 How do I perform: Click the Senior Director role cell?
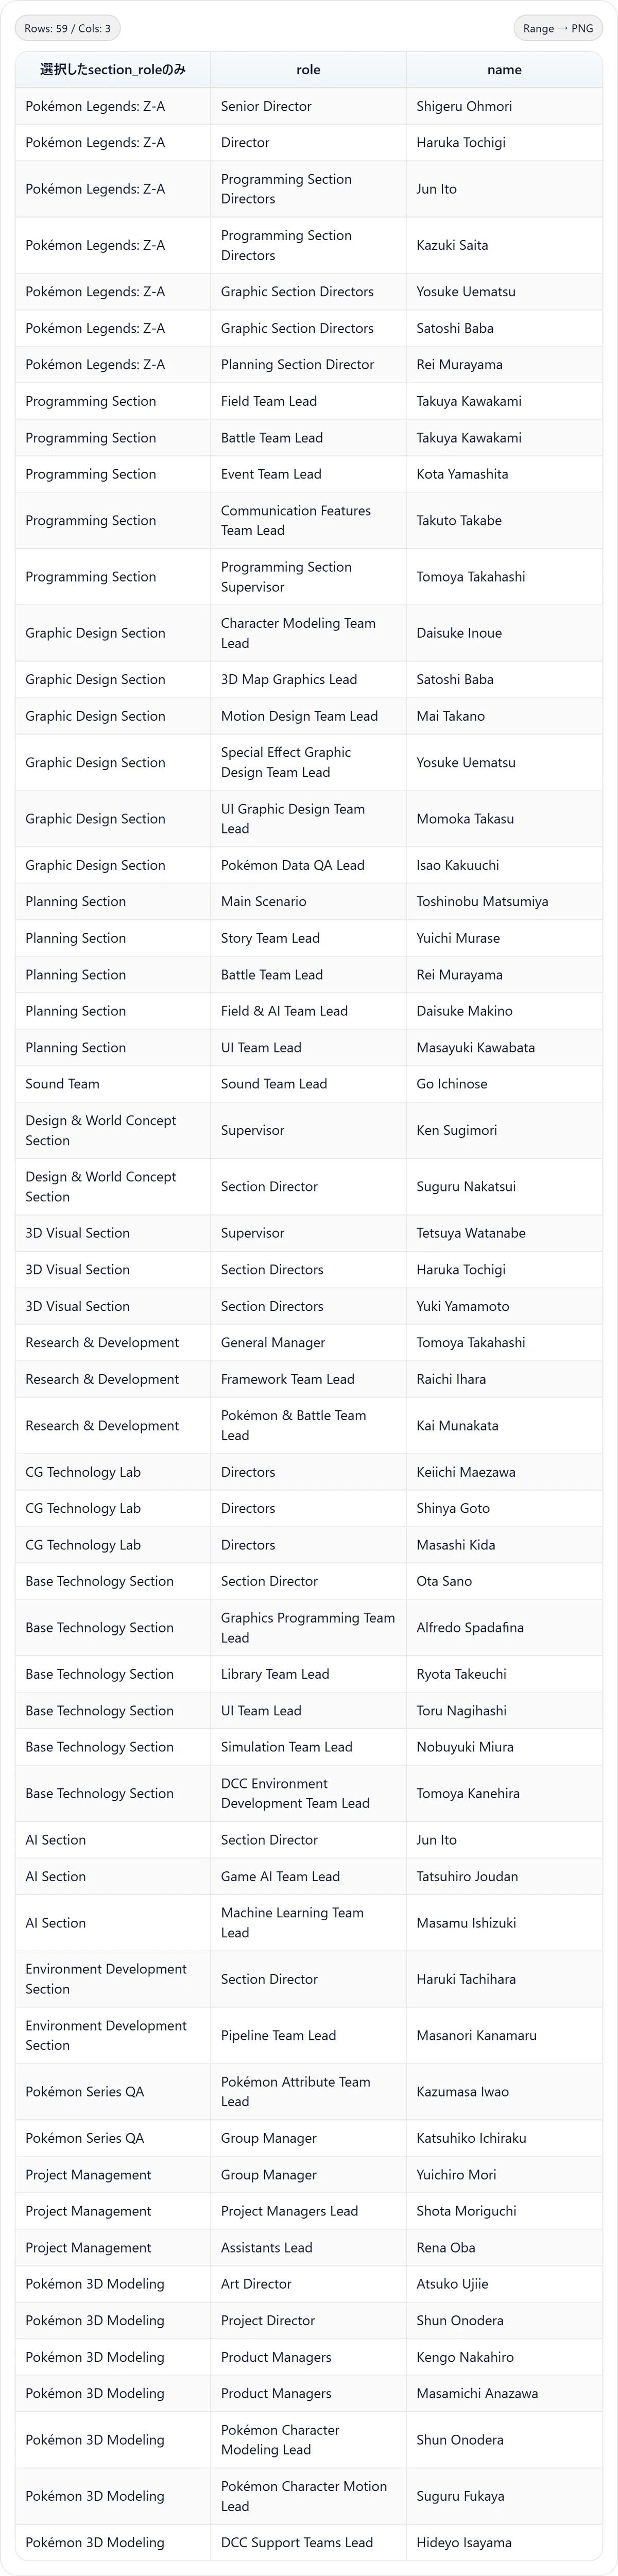[308, 106]
